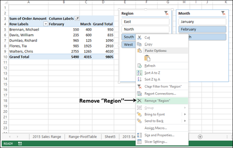Screen dimensions: 233x148
Task: Add a new sheet with plus button
Action: coord(200,137)
